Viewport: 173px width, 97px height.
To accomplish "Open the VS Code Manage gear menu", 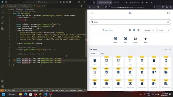I will [x=3, y=86].
